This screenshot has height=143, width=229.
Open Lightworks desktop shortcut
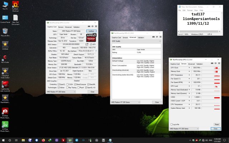pos(5,84)
